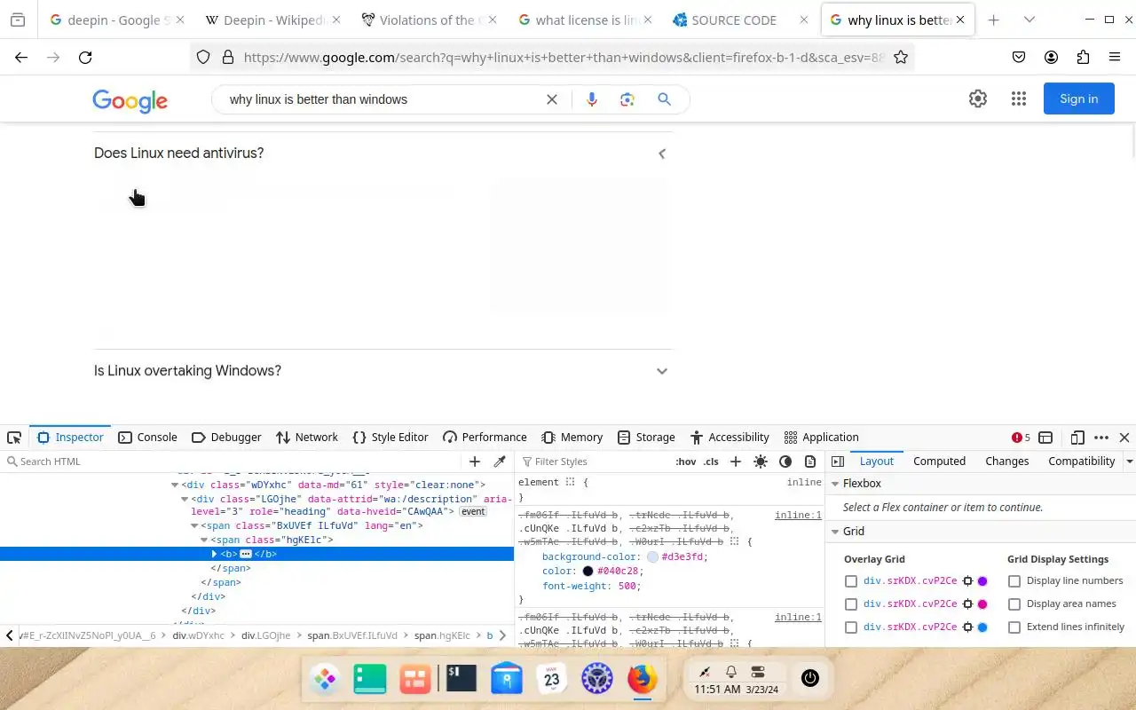The width and height of the screenshot is (1136, 710).
Task: Search by voice using the microphone icon
Action: click(x=592, y=99)
